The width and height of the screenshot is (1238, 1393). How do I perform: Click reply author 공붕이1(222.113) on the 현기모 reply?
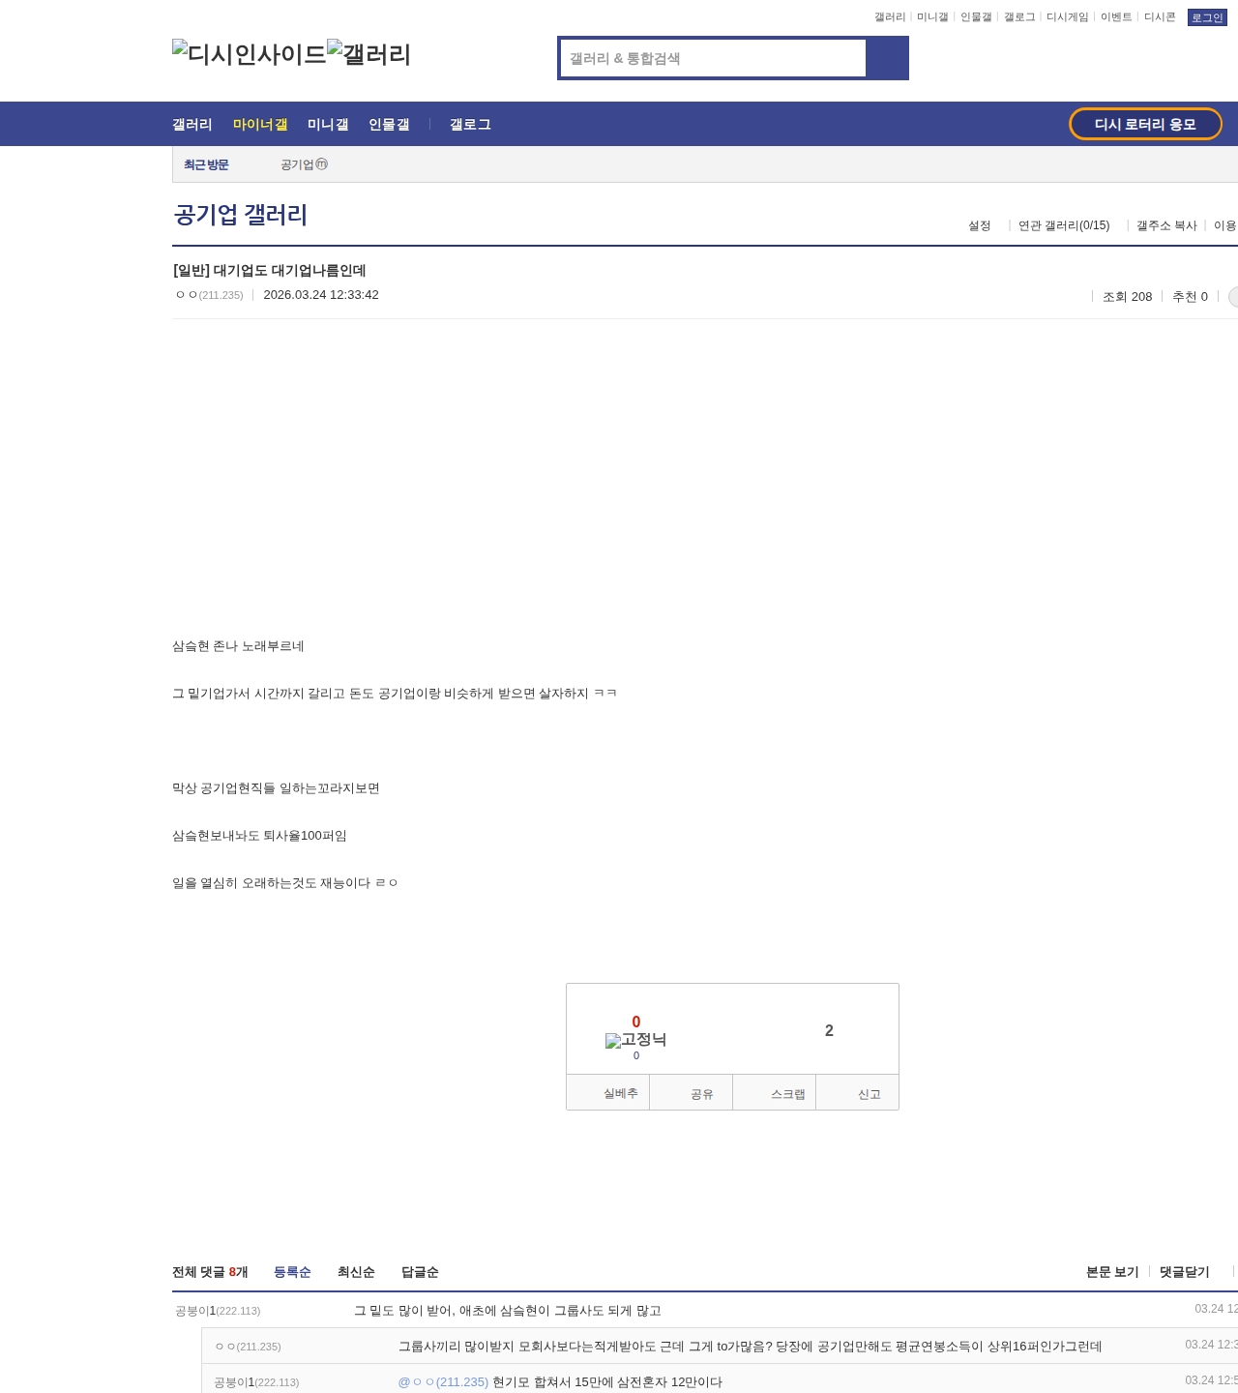(x=256, y=1382)
